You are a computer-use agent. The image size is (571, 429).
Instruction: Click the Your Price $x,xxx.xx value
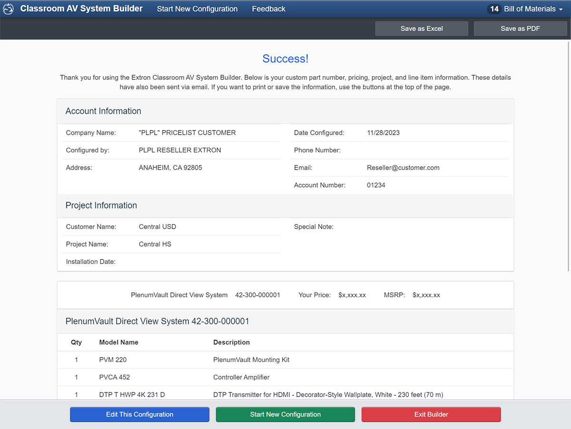[x=352, y=295]
